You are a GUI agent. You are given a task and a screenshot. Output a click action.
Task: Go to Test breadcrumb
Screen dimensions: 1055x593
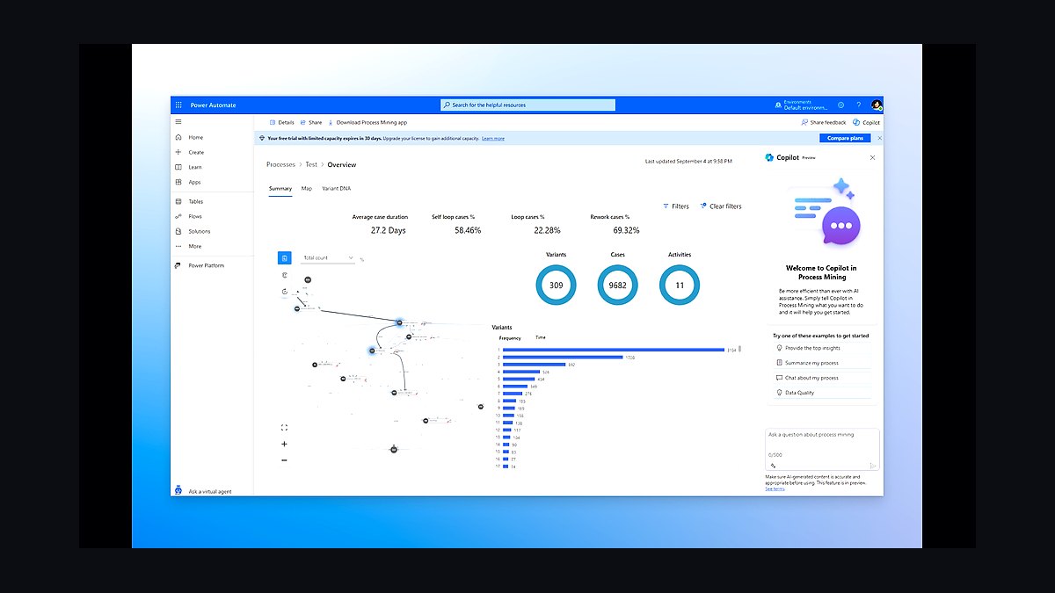(311, 164)
